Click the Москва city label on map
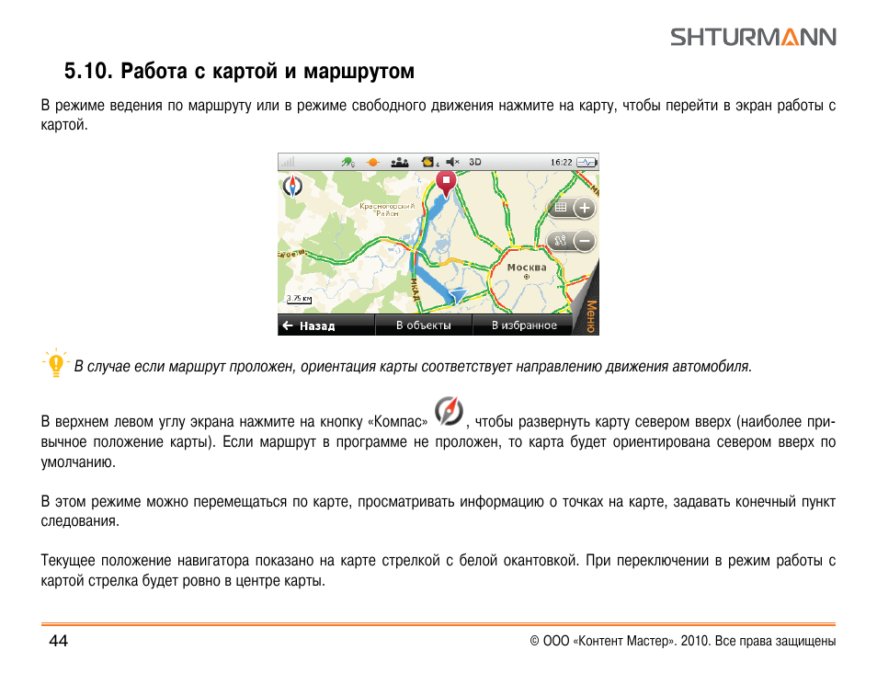 coord(527,268)
